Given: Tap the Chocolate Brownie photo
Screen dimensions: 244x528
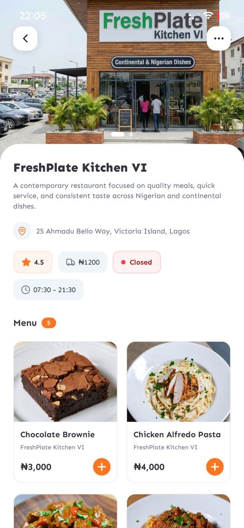Looking at the screenshot, I should [65, 382].
